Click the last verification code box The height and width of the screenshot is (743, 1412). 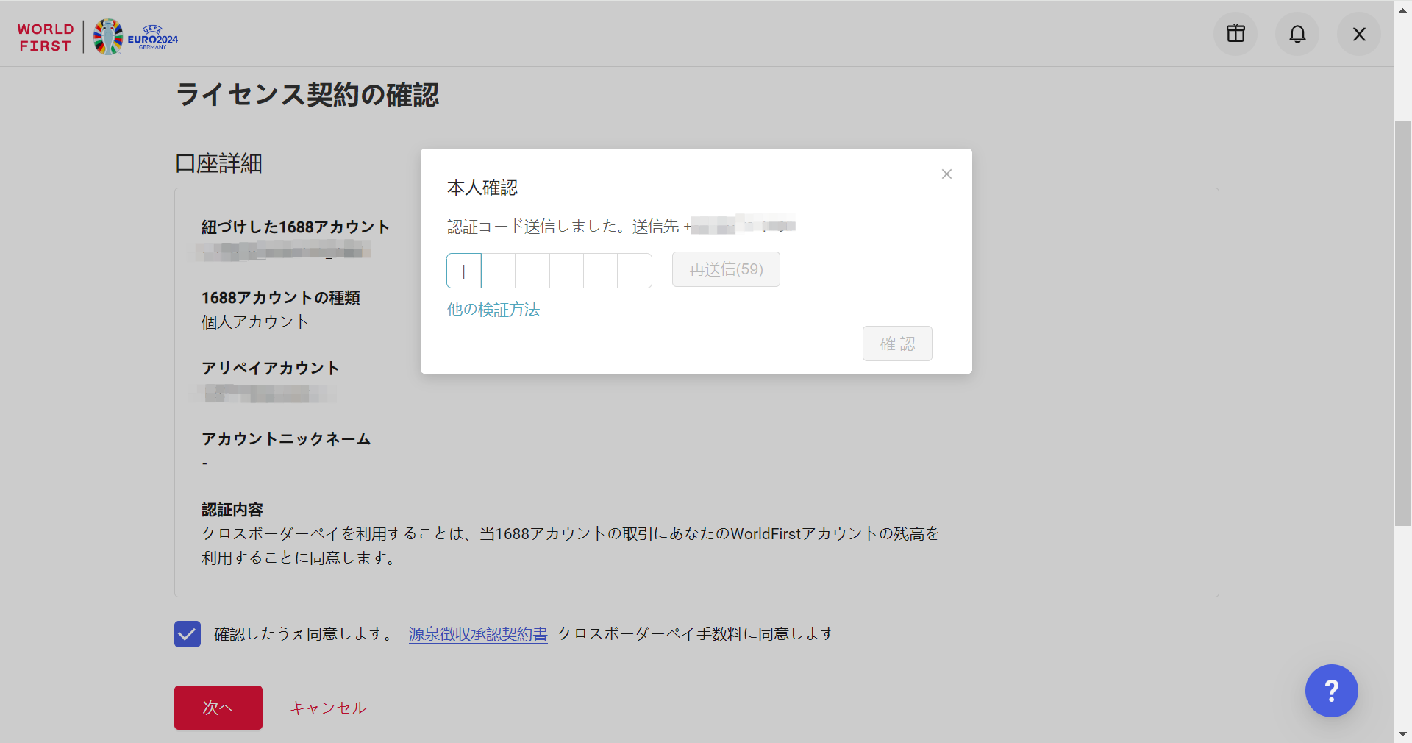pyautogui.click(x=635, y=271)
